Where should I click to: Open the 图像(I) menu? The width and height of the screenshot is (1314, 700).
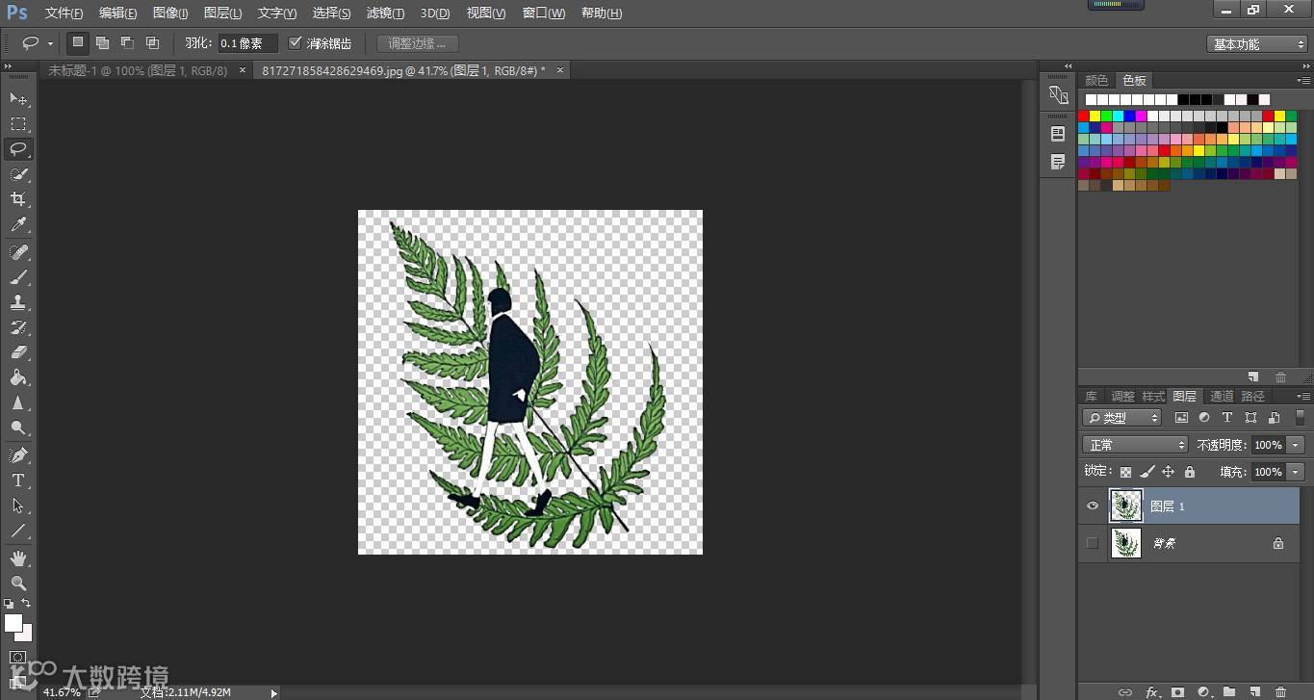pyautogui.click(x=170, y=13)
